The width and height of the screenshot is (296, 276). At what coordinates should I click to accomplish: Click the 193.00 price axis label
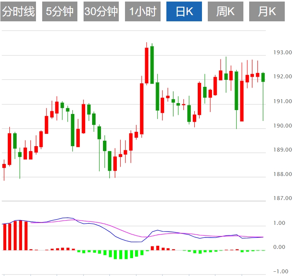[282, 52]
